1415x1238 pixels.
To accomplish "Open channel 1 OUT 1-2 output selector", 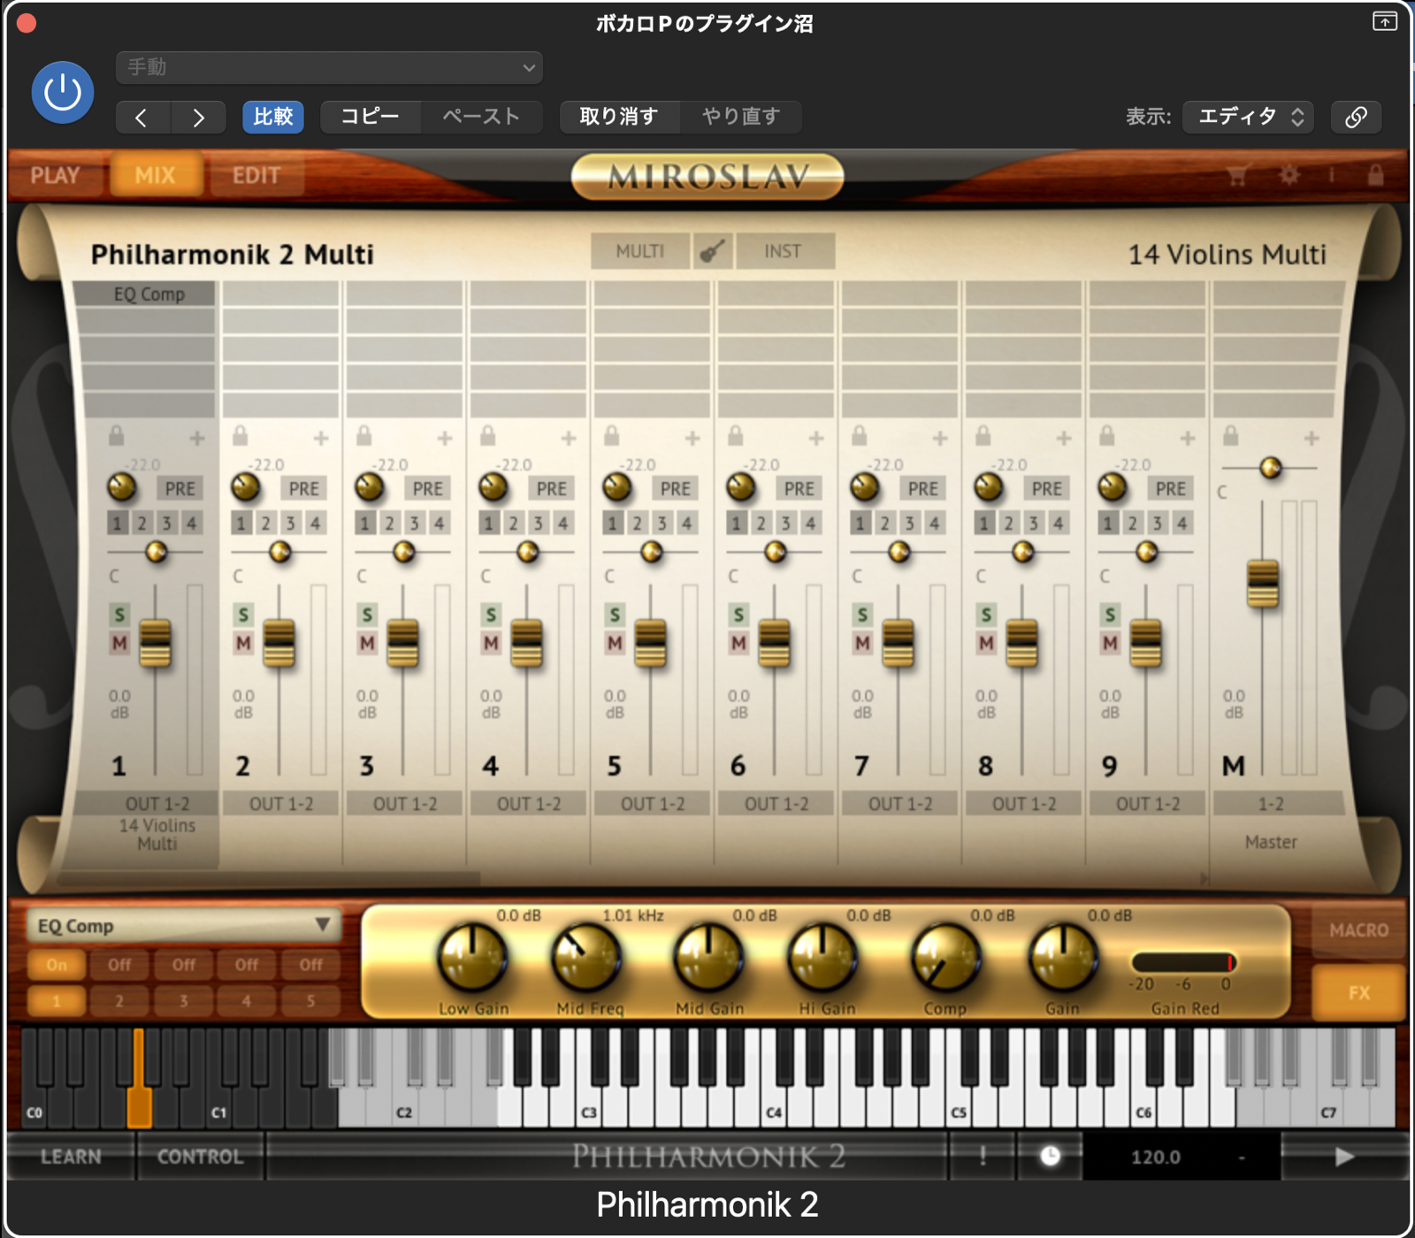I will 146,804.
